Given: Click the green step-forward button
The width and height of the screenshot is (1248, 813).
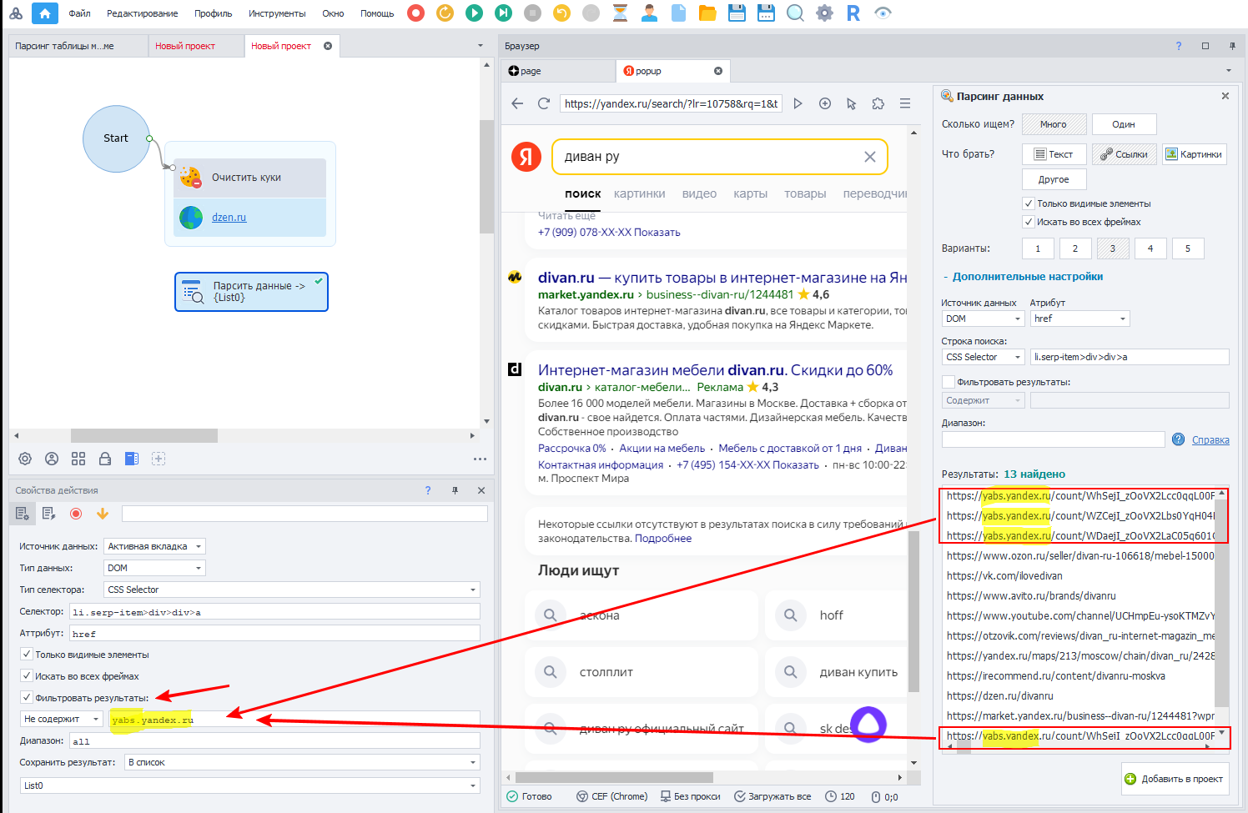Looking at the screenshot, I should (x=503, y=13).
